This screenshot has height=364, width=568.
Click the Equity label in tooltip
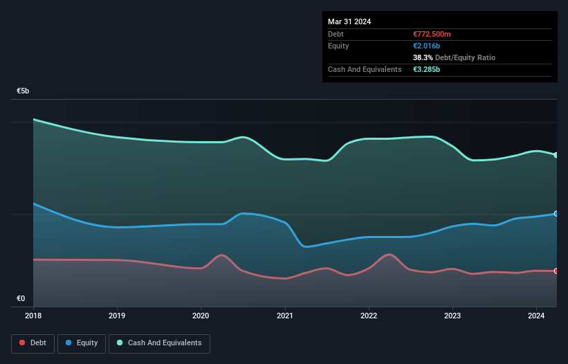(338, 46)
